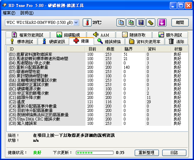
Task: Select row (C7) Ultra DMA CRC 錯誤次數
Action: 98,119
